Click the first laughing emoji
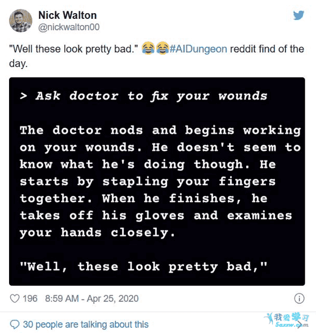 point(148,48)
